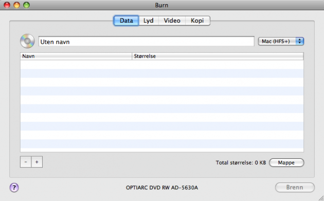Screen dimensions: 324x201
Task: Switch to the Data tab
Action: [x=126, y=21]
